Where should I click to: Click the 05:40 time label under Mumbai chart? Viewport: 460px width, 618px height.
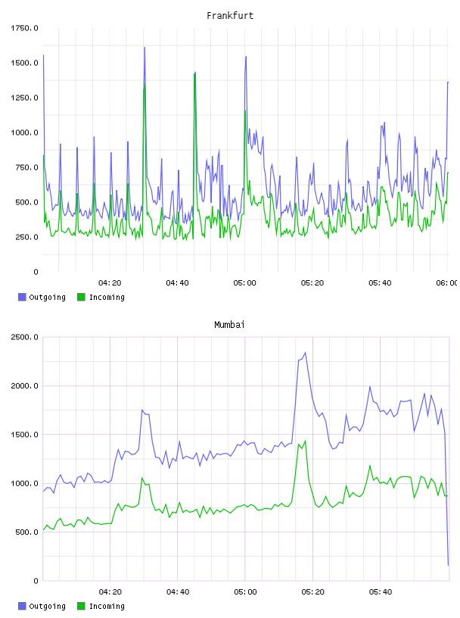[381, 592]
